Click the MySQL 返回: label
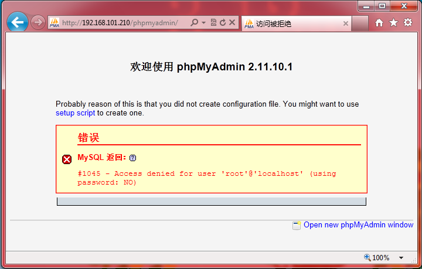The image size is (422, 269). [102, 158]
